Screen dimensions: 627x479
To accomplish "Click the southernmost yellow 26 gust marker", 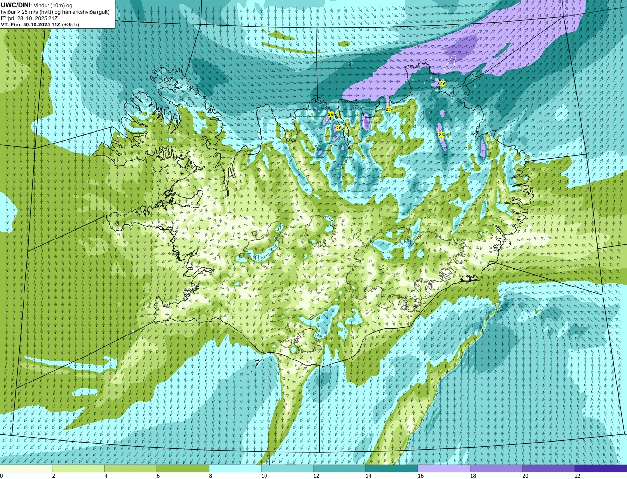I will point(441,134).
